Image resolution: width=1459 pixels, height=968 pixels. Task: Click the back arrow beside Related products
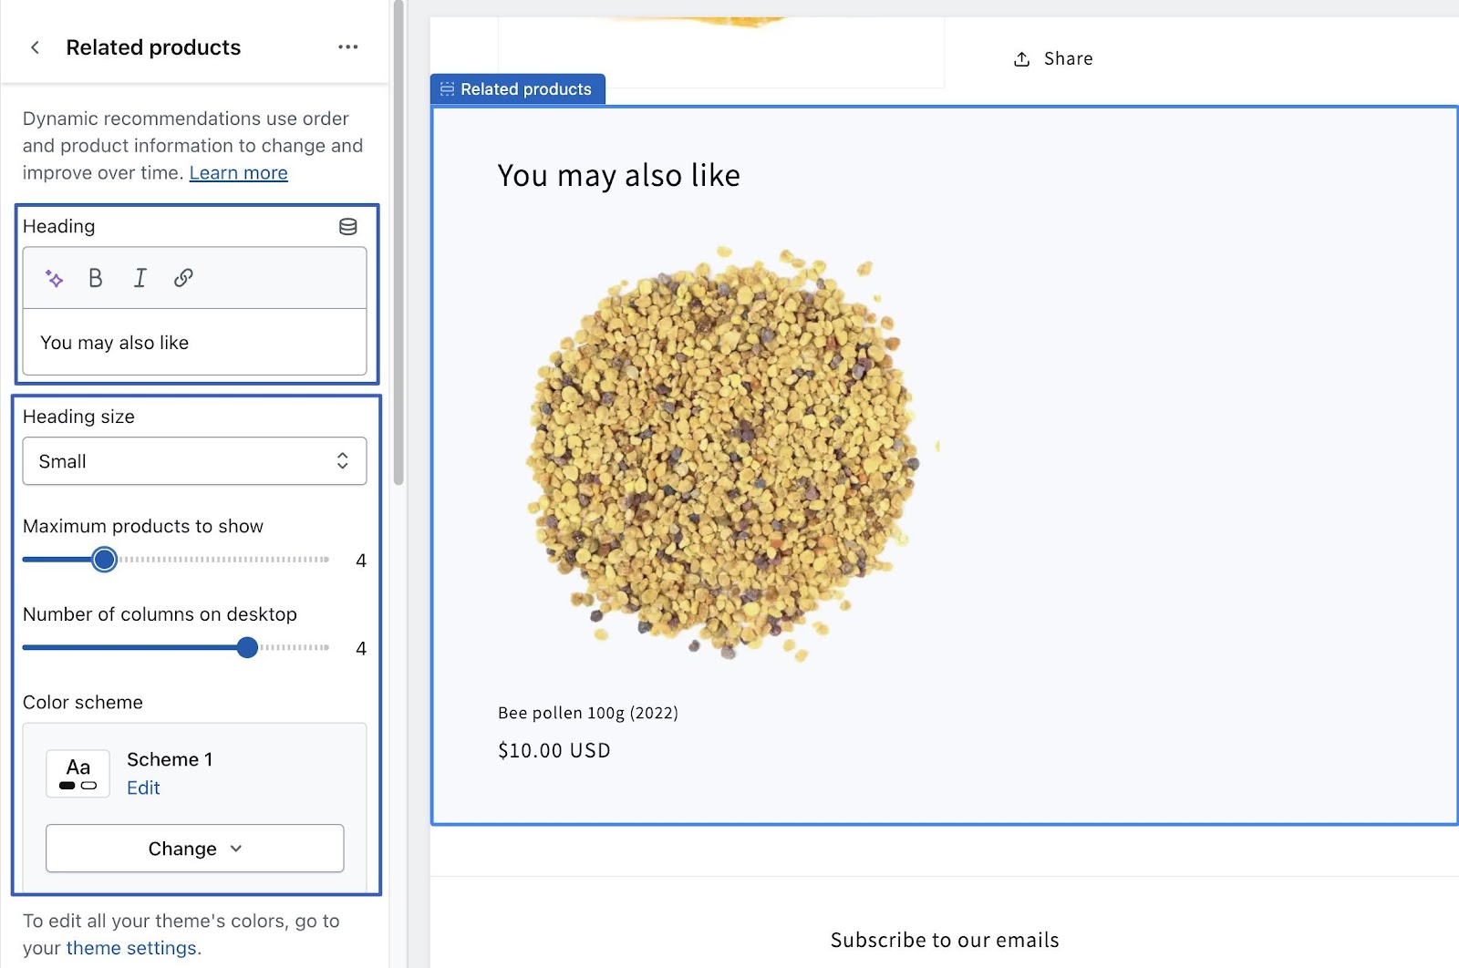coord(35,47)
